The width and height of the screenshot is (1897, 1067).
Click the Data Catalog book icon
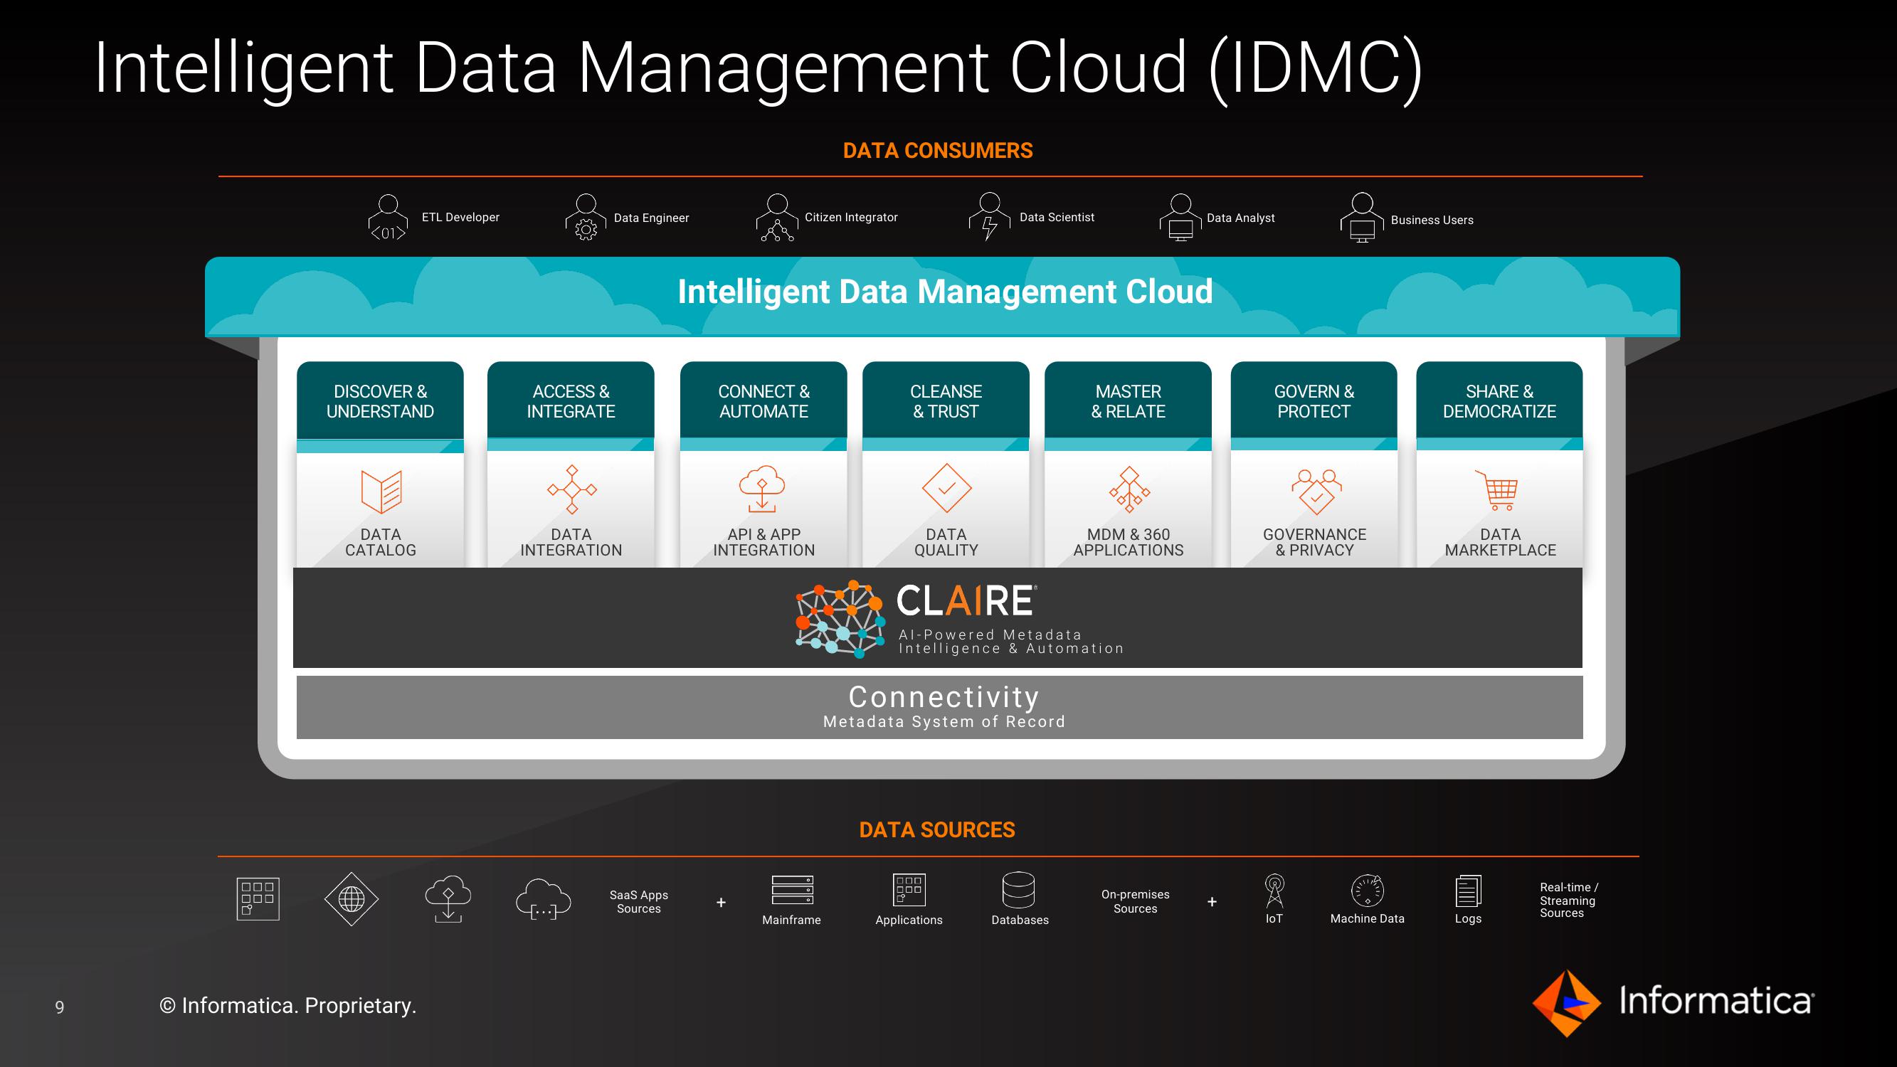tap(381, 491)
